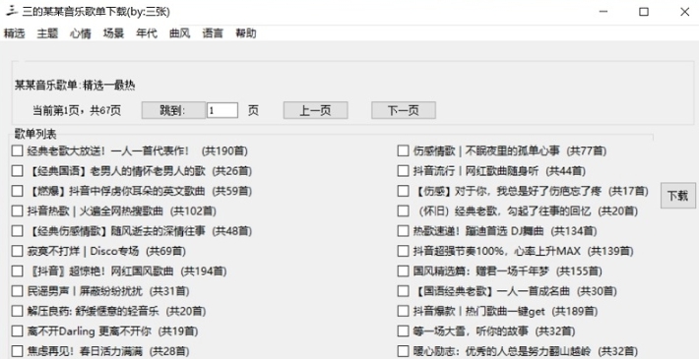The image size is (699, 359).
Task: Close the playlist downloader window
Action: click(685, 12)
